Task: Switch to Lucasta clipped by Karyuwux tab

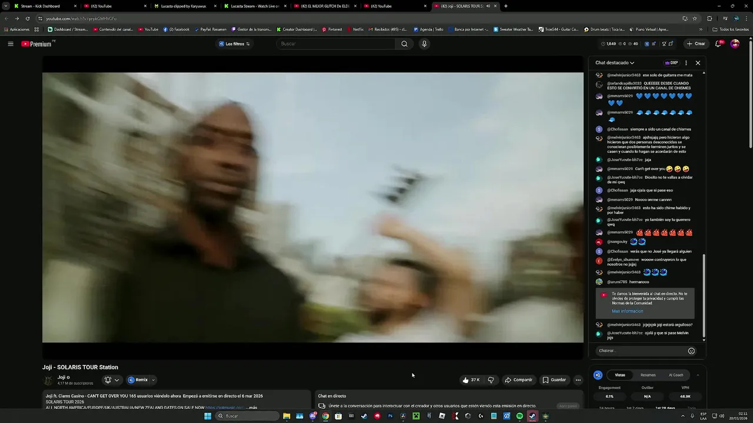Action: (x=185, y=6)
